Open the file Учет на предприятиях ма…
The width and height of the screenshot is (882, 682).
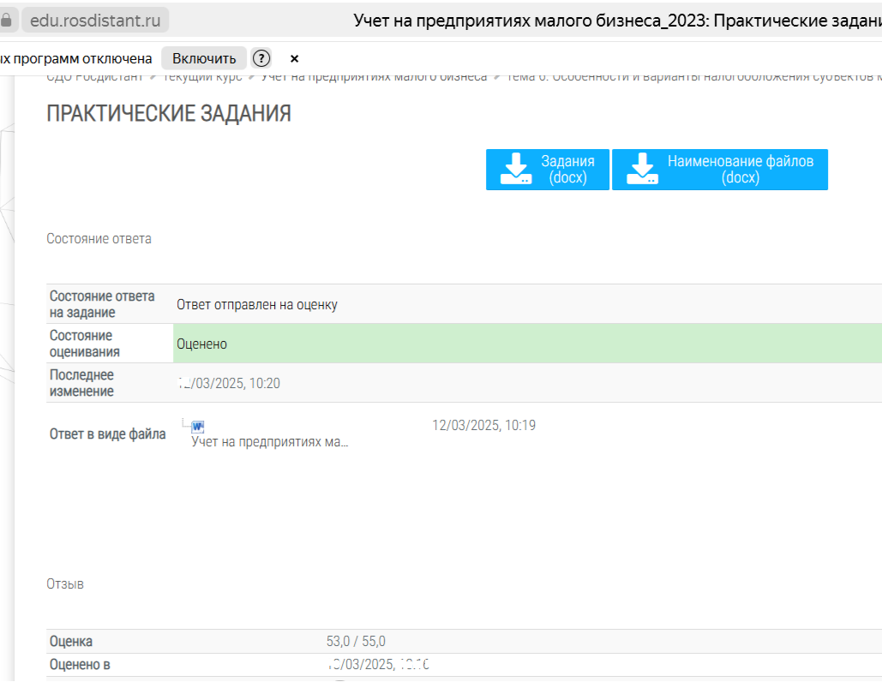point(269,442)
